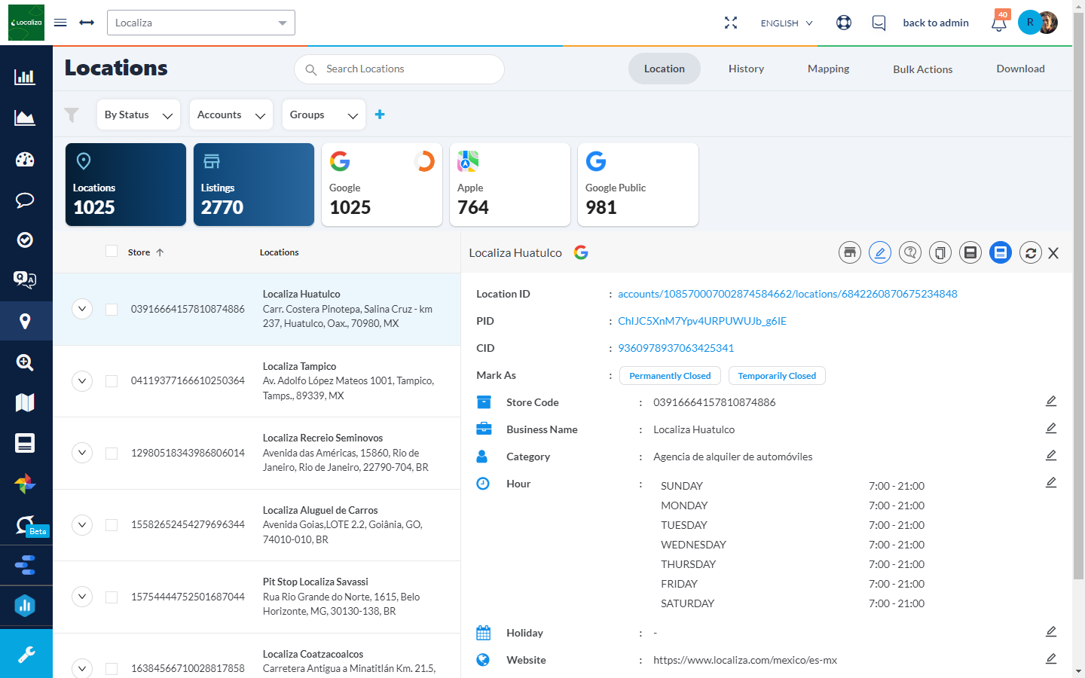Open the help lifebuoy icon

[x=844, y=23]
